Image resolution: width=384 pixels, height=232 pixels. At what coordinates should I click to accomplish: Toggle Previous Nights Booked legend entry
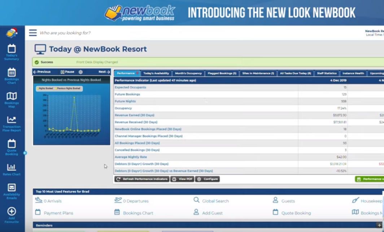pos(69,88)
